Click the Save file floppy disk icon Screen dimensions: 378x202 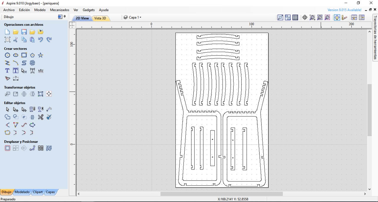[x=24, y=32]
